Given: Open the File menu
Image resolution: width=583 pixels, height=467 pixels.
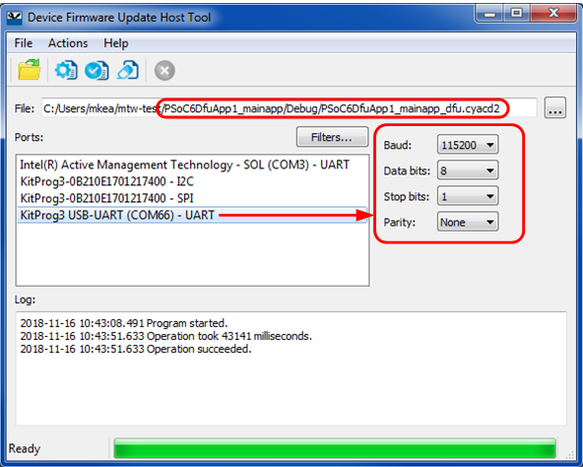Looking at the screenshot, I should click(24, 43).
